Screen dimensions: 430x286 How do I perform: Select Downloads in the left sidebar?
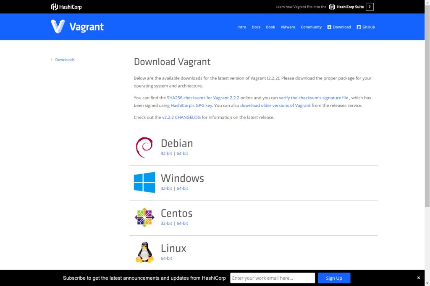pos(65,59)
